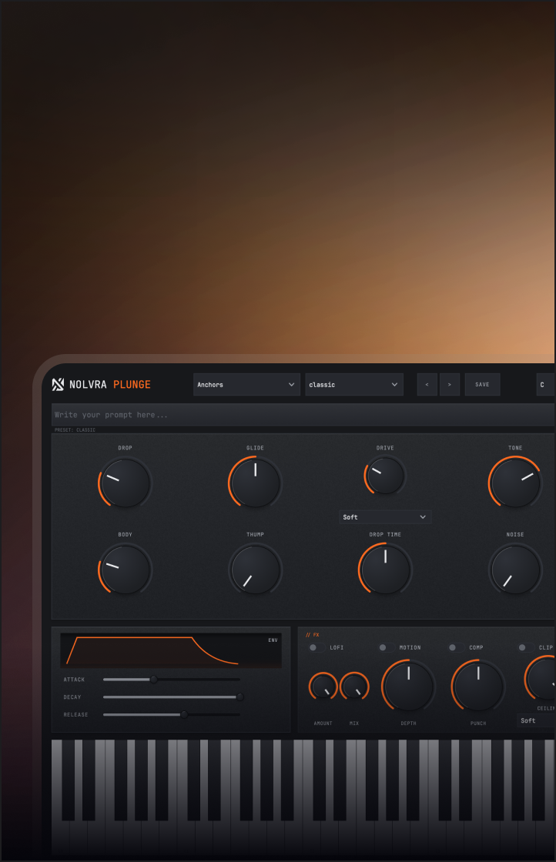Click the ATTACK slider handle
The image size is (556, 862).
[154, 680]
